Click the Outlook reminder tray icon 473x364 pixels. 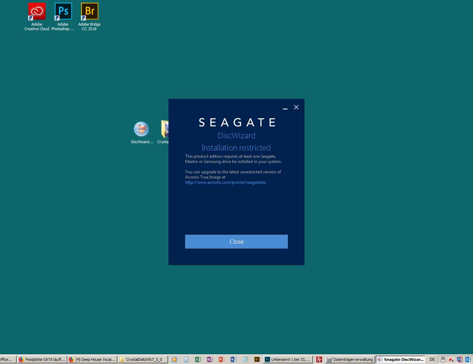click(460, 359)
